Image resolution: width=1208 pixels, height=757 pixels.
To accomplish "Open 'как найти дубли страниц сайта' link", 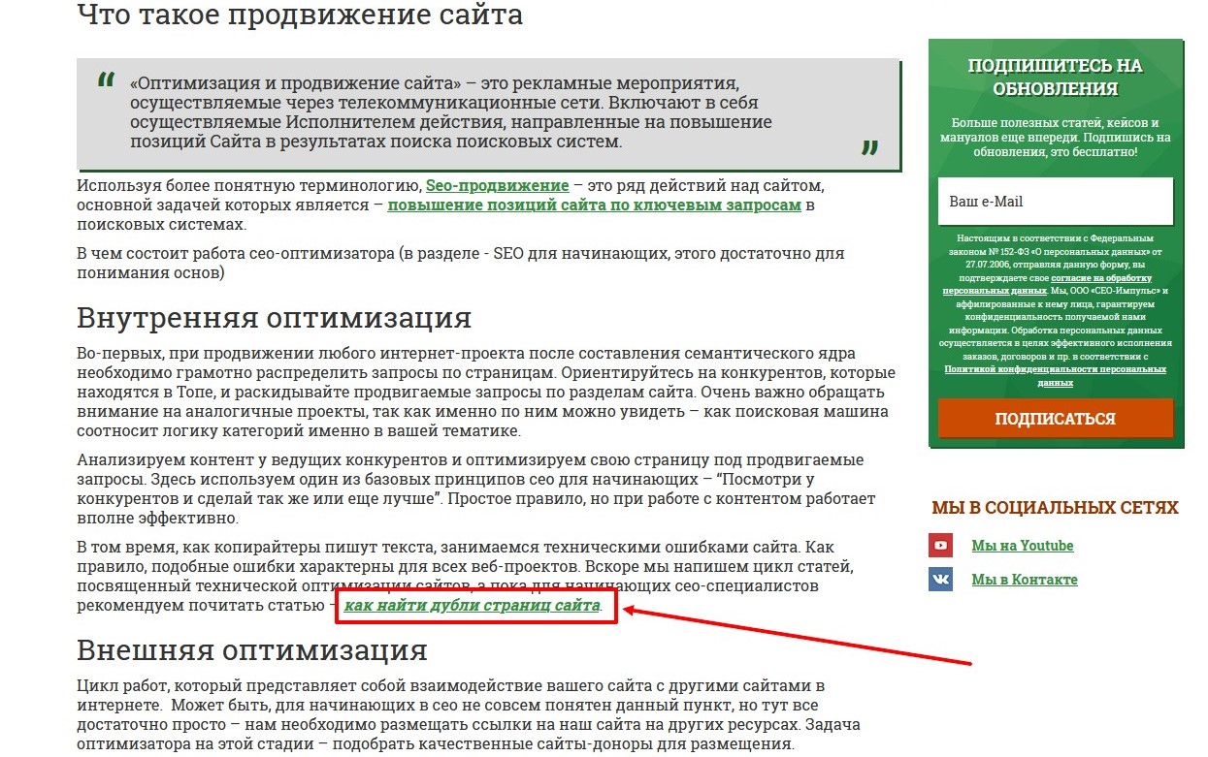I will point(473,606).
